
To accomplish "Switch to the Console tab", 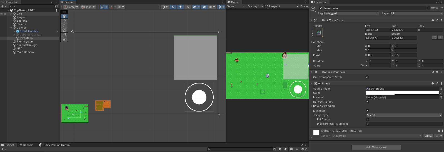I will coord(26,145).
